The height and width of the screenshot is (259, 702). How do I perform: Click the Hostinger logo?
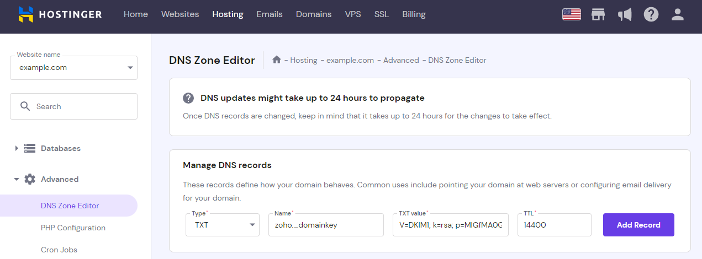tap(60, 14)
